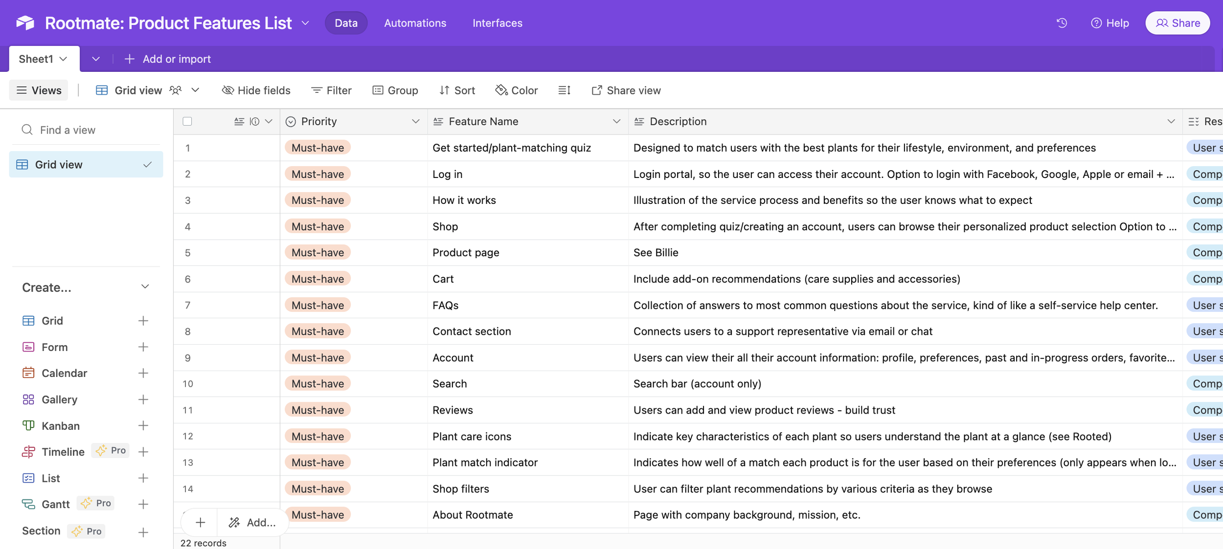Collapse the Create section chevron
This screenshot has width=1223, height=549.
pos(145,287)
